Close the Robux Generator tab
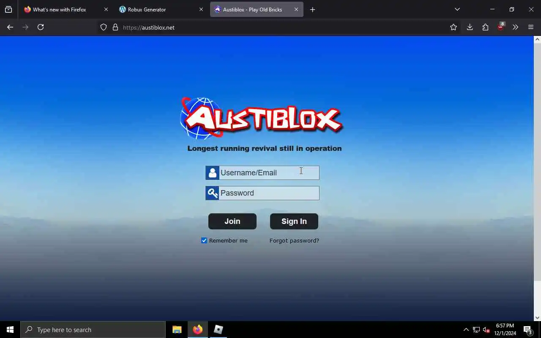 [x=201, y=9]
